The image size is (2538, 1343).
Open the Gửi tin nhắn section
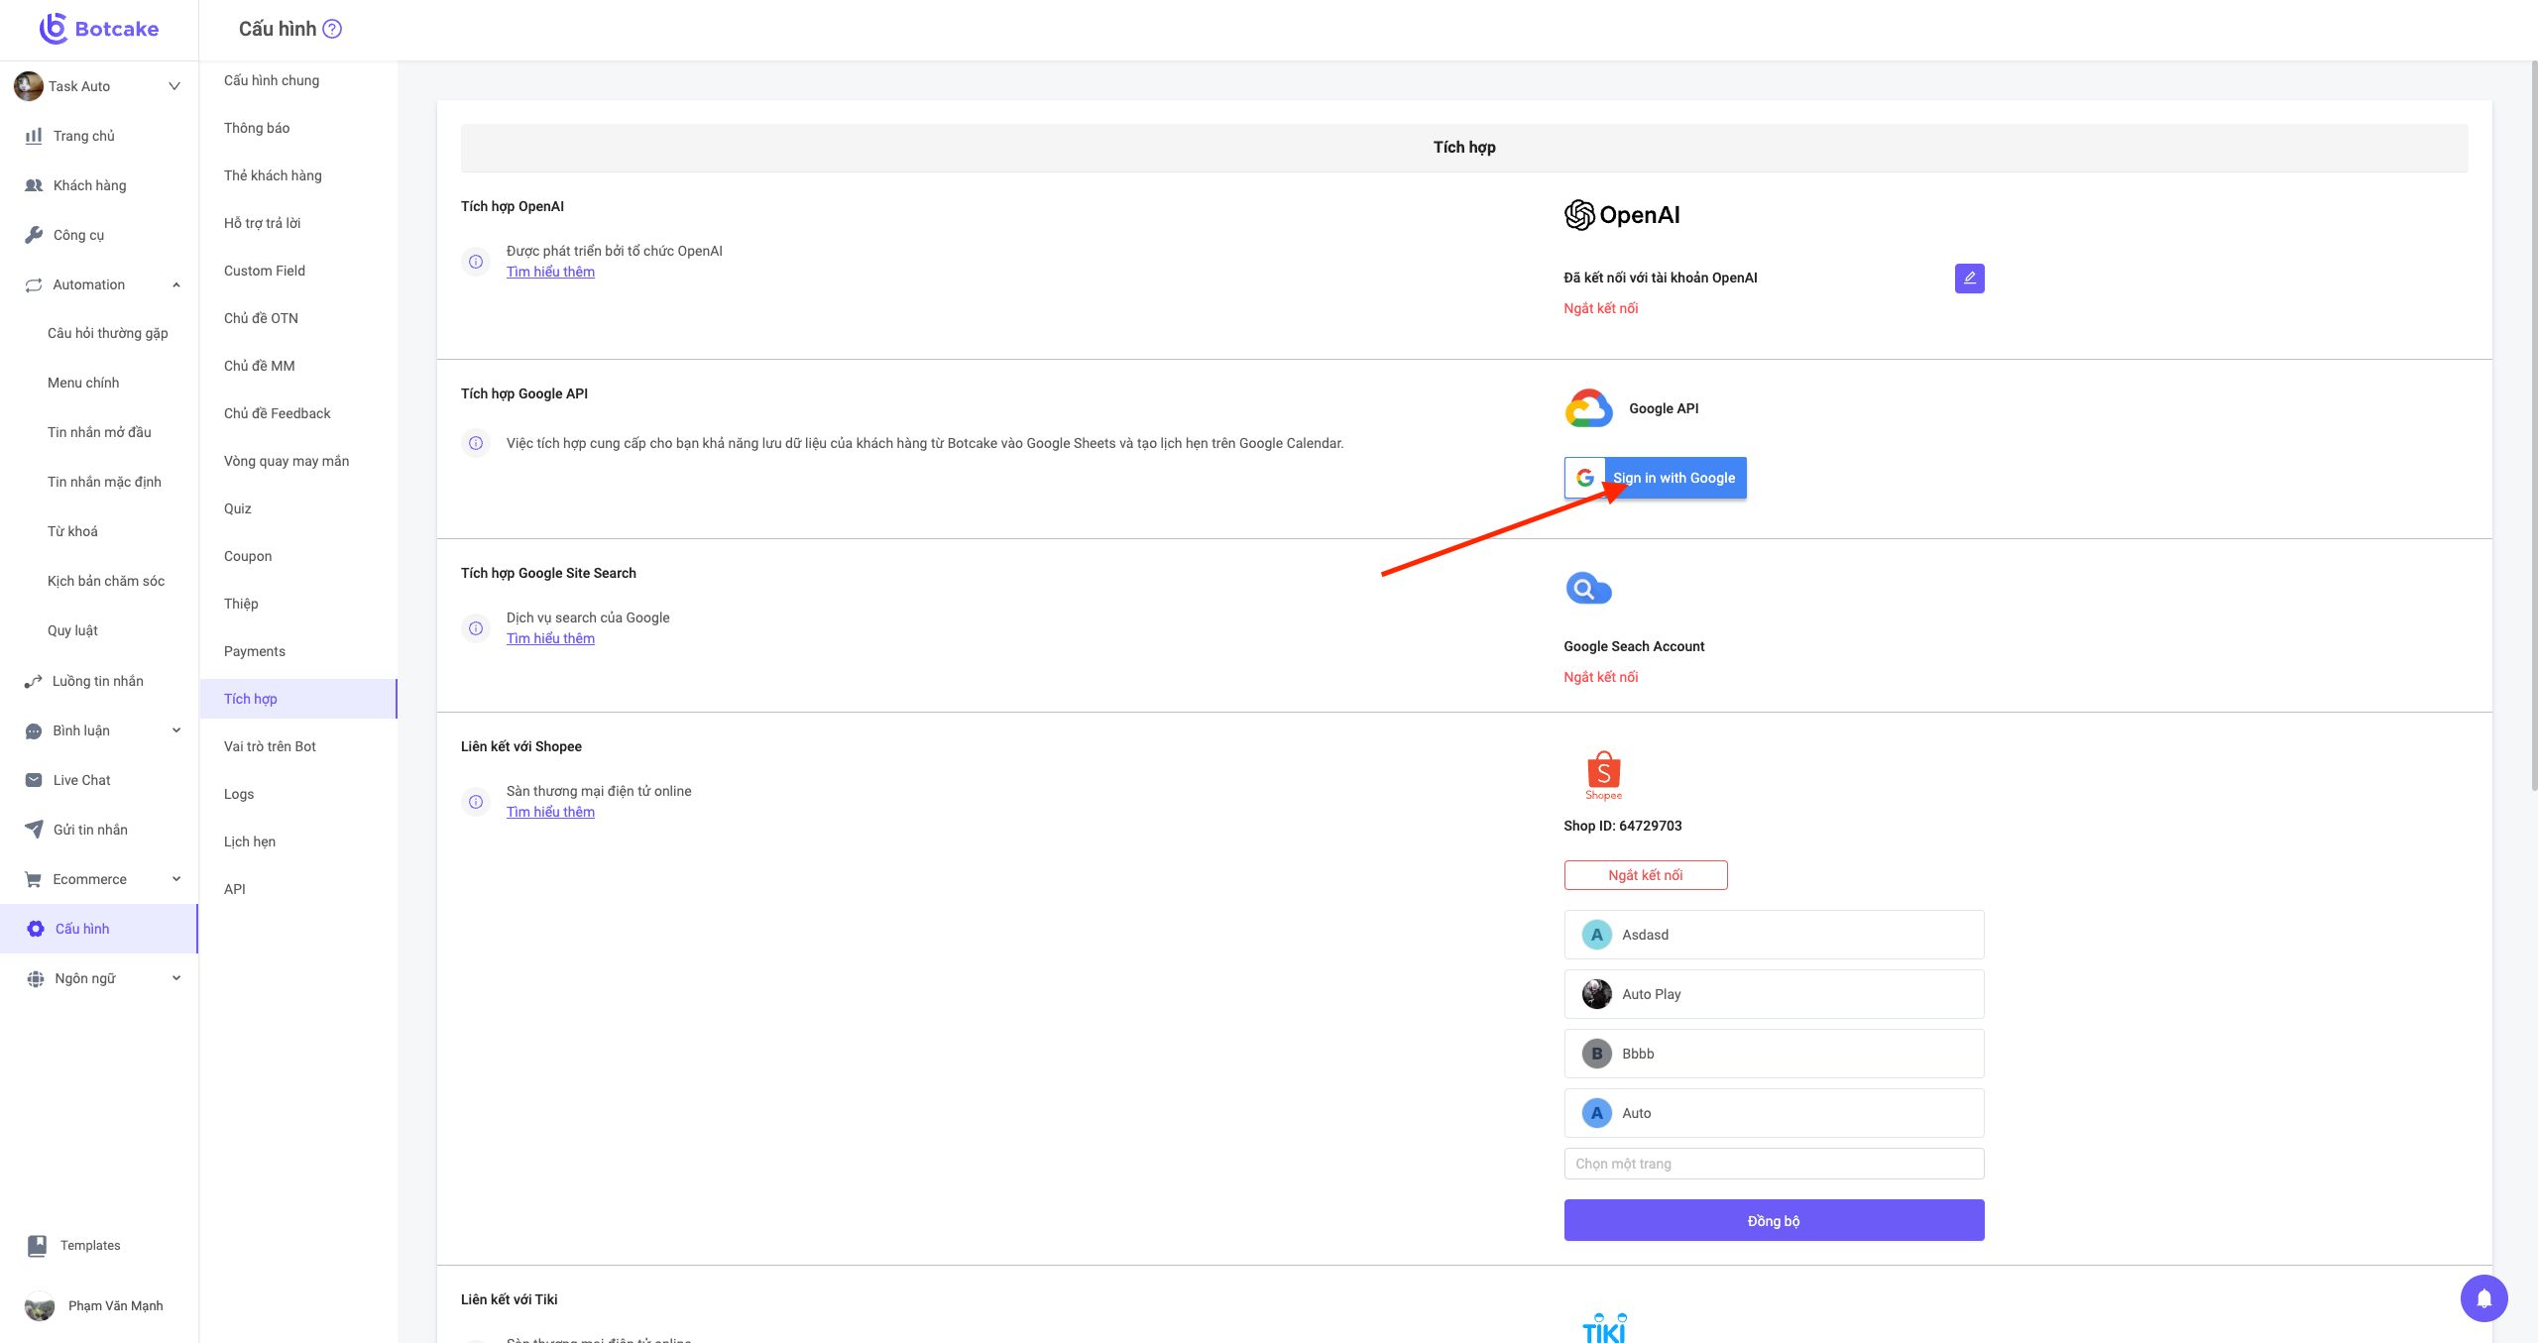(x=90, y=830)
